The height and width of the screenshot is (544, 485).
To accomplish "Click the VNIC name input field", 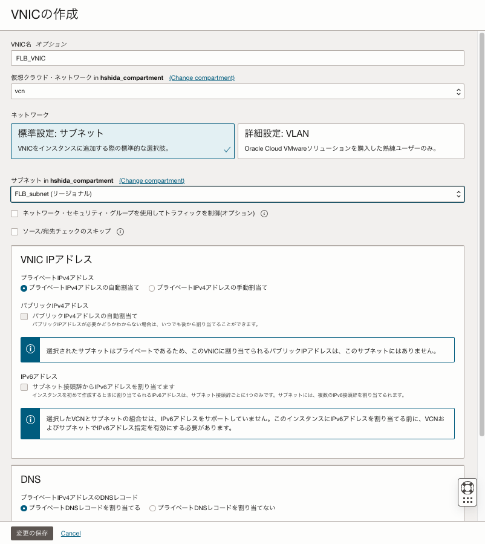I will click(x=238, y=58).
